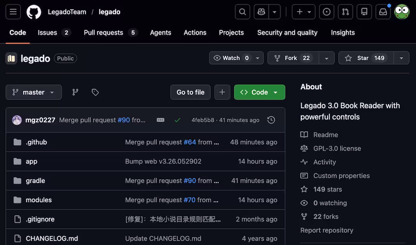
Task: Open the gradle folder
Action: [x=35, y=181]
